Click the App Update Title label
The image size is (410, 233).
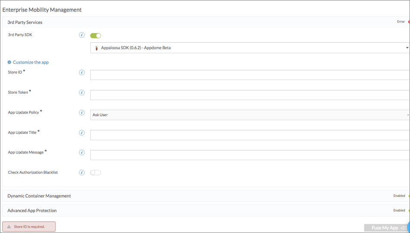(x=22, y=132)
